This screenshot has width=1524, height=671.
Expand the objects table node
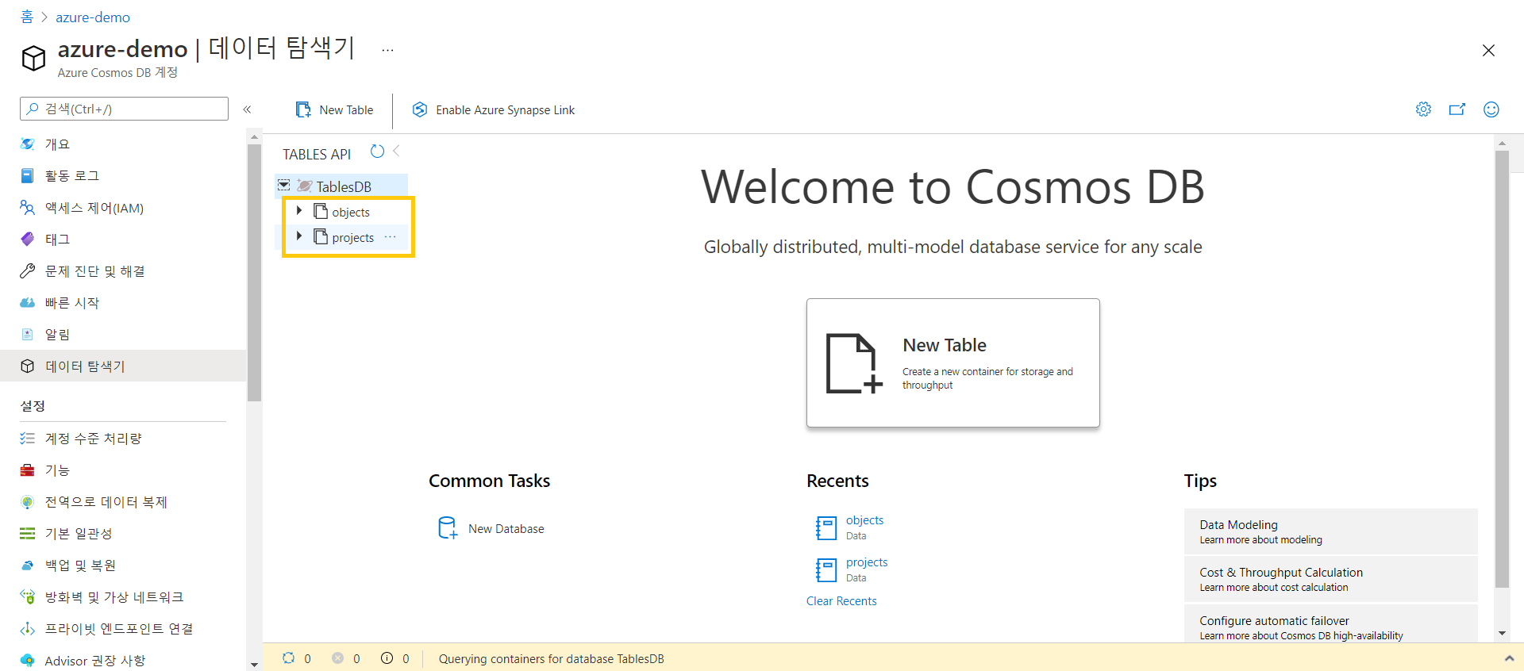299,211
